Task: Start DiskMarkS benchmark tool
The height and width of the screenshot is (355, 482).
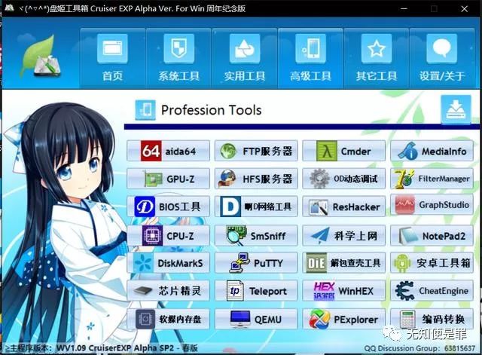Action: coord(168,263)
